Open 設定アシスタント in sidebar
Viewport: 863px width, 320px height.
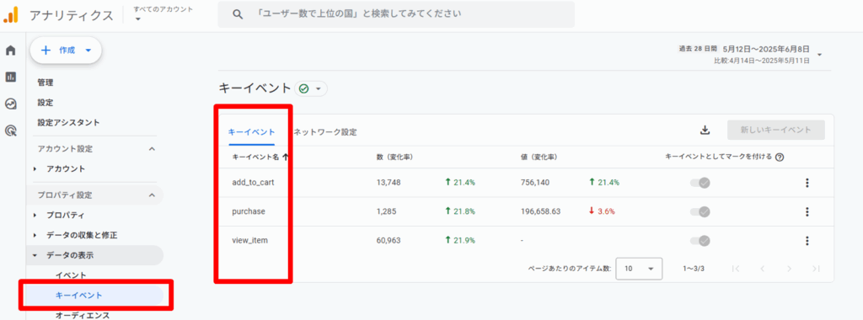pos(68,122)
